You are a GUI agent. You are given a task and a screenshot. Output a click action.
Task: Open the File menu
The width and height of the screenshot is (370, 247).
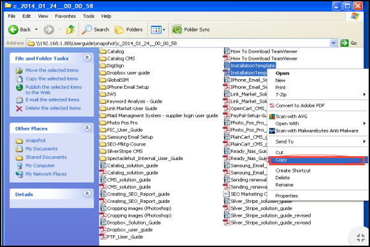[12, 16]
